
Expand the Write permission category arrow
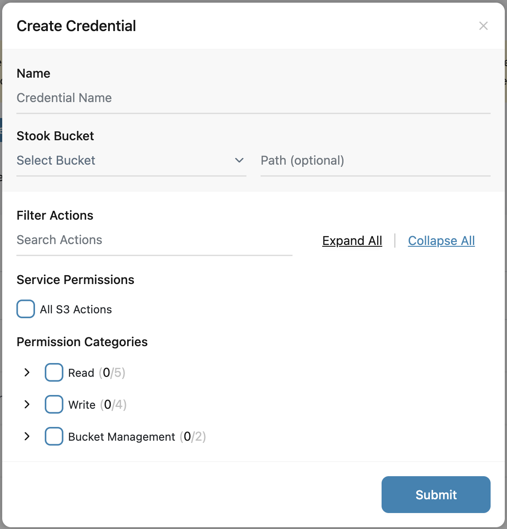click(27, 404)
